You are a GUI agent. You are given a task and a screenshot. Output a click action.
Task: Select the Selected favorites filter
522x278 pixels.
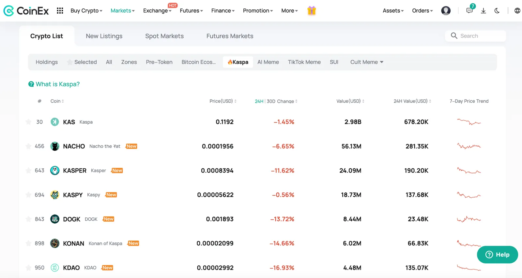(82, 62)
